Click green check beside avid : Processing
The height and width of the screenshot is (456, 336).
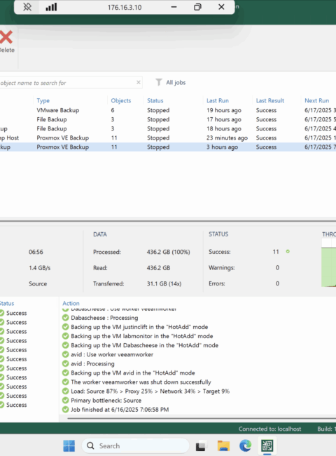(66, 364)
